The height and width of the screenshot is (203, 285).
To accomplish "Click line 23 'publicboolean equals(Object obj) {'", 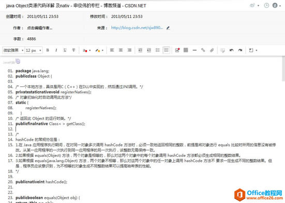I will pos(48,197).
